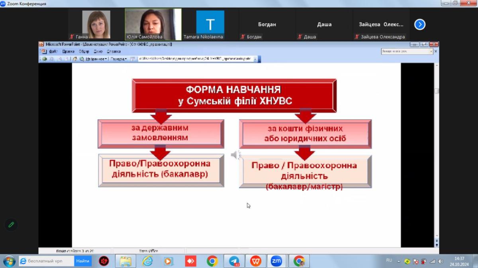
Task: Click the за державним замовленням box
Action: (x=161, y=134)
